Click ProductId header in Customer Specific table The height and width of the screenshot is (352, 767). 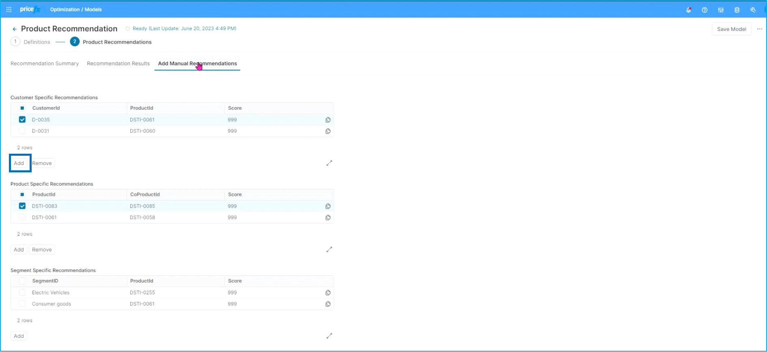142,108
